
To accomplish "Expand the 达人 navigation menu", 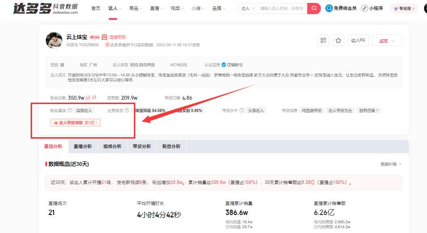I will [114, 8].
